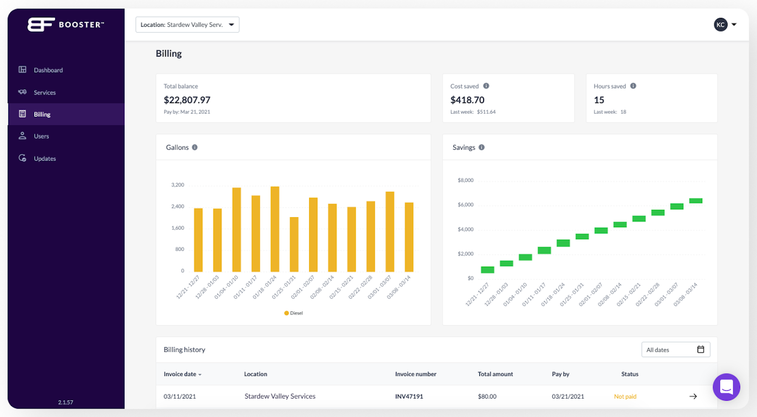Viewport: 757px width, 417px height.
Task: Toggle the Diesel legend under the Gallons chart
Action: [293, 313]
